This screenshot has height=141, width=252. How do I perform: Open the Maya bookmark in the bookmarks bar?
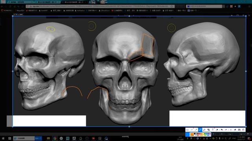point(19,11)
